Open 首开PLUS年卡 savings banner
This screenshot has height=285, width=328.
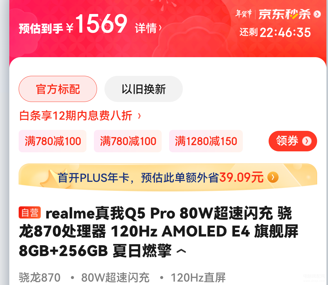pyautogui.click(x=168, y=177)
